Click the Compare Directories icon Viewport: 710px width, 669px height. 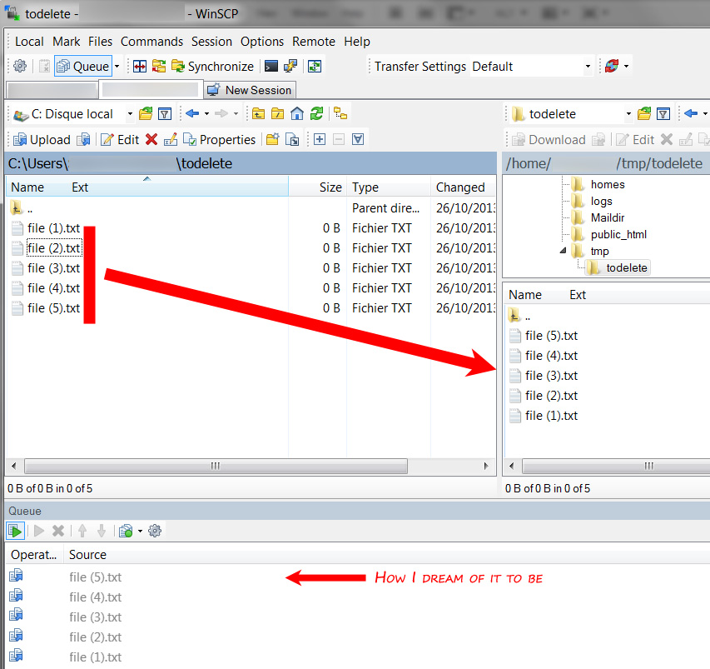pyautogui.click(x=140, y=67)
